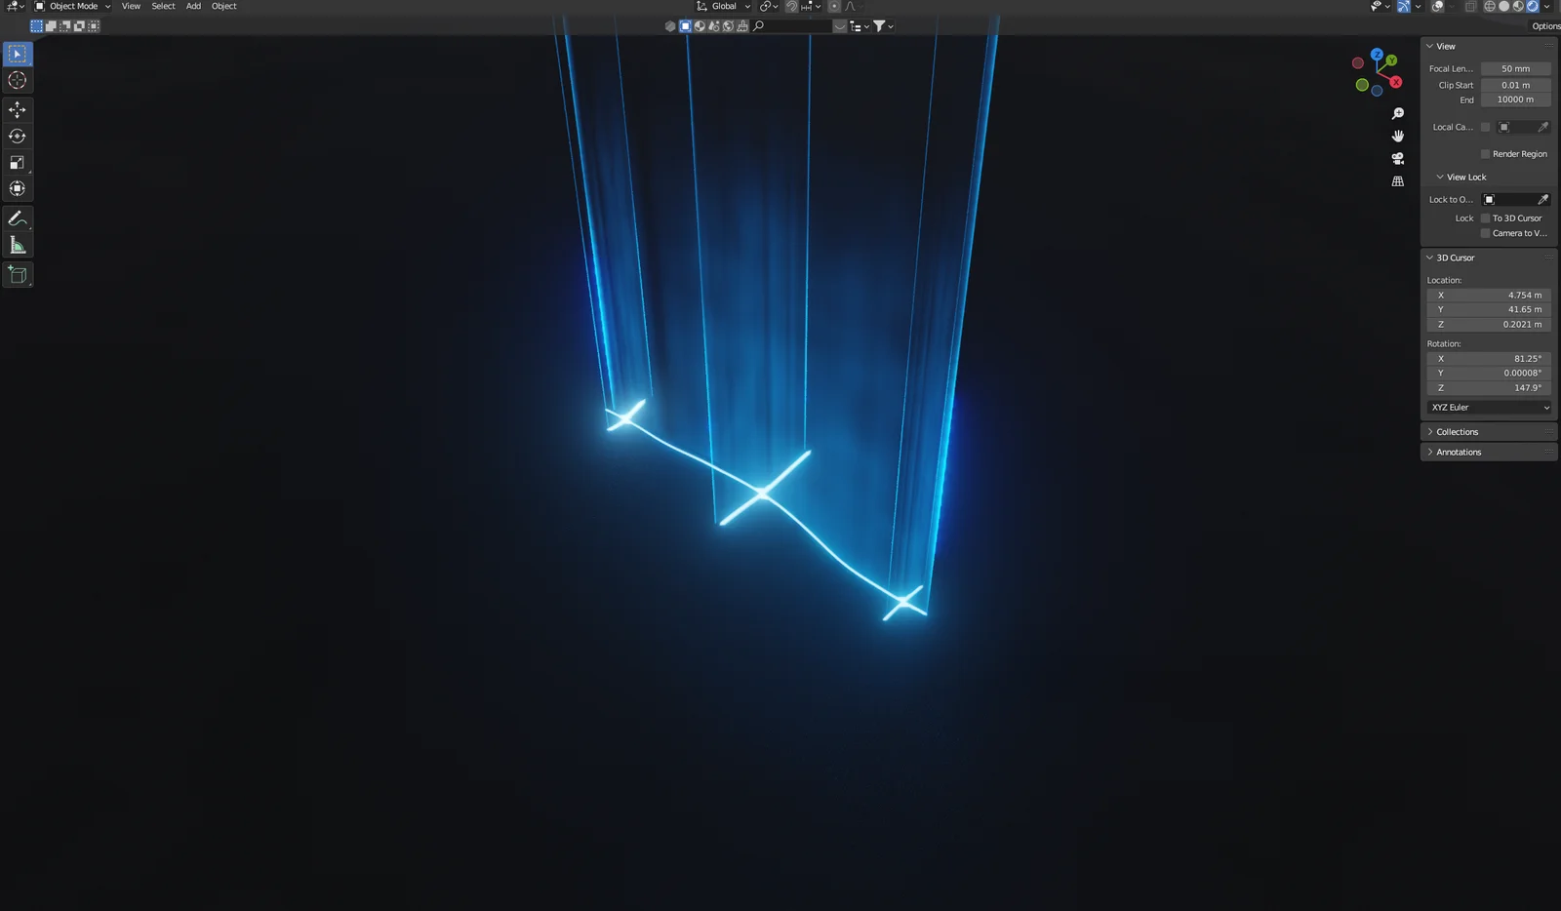Enable Camera to View locking
The width and height of the screenshot is (1561, 911).
pos(1486,233)
